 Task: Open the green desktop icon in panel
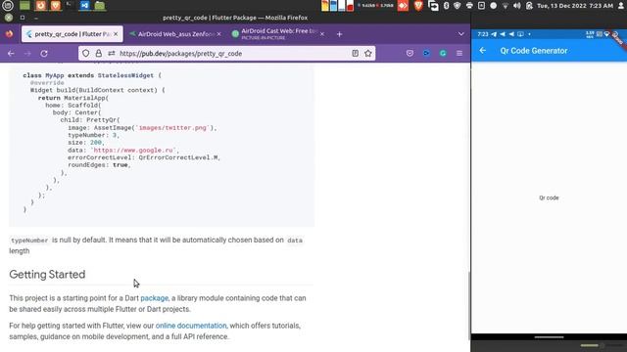tap(24, 5)
